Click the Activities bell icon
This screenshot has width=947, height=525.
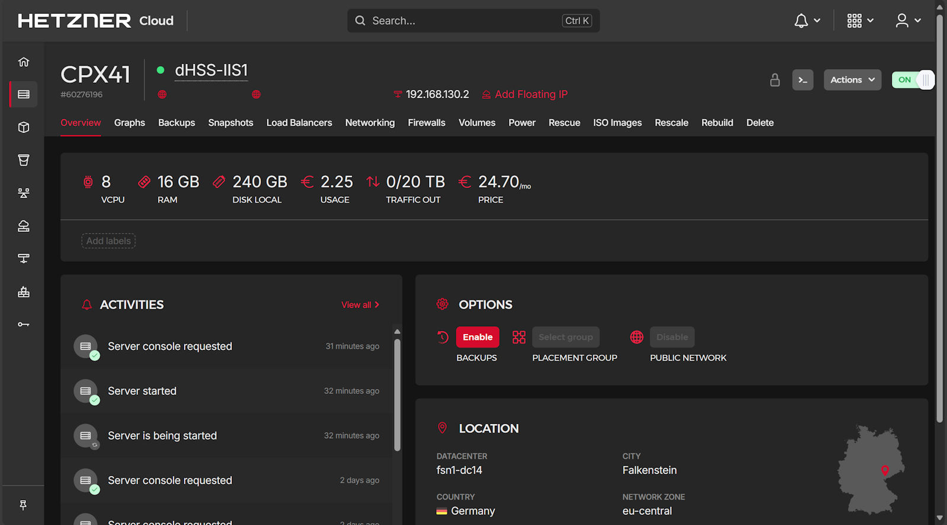87,304
